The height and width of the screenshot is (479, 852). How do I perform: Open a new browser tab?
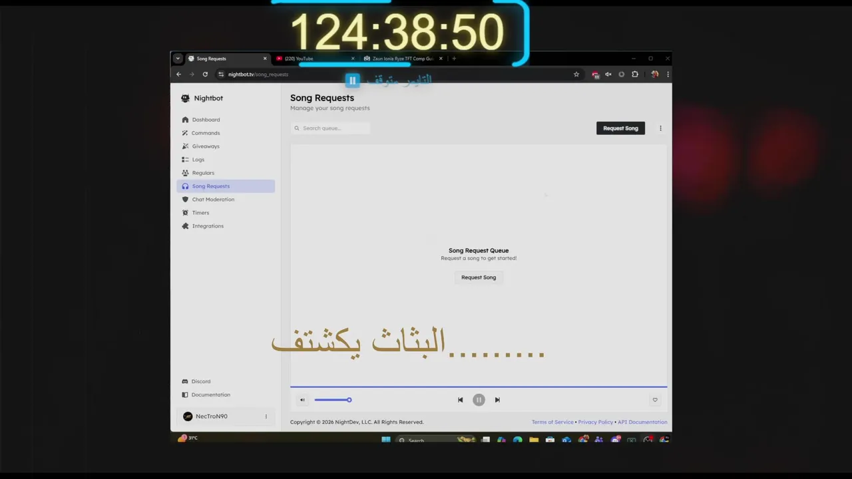coord(454,59)
